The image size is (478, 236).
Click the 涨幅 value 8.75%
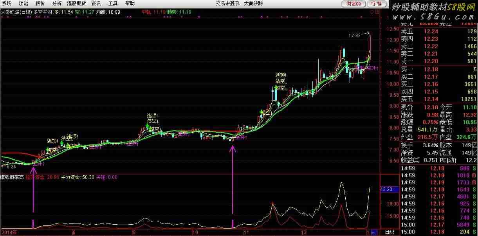[430, 122]
